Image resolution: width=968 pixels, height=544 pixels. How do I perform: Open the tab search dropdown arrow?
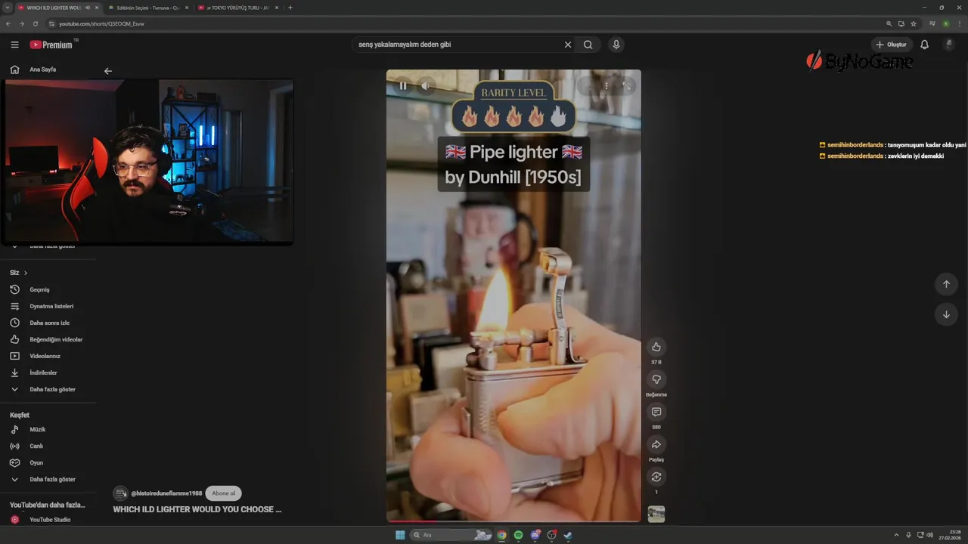pyautogui.click(x=7, y=8)
